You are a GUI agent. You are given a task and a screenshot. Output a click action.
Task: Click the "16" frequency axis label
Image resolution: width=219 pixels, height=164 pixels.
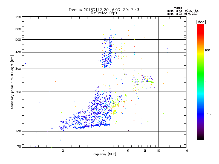[x=186, y=151]
